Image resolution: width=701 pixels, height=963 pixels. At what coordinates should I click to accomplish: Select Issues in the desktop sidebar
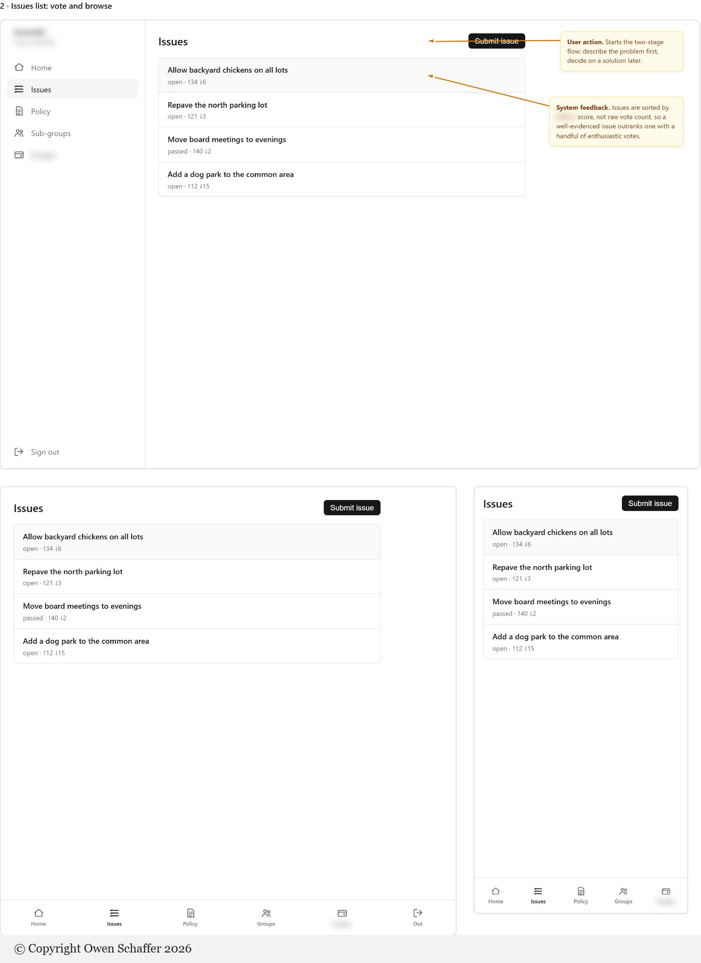coord(73,89)
